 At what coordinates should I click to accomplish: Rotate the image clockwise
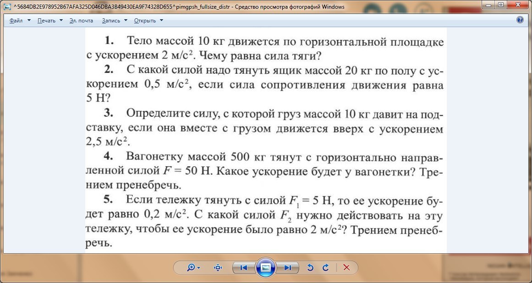[326, 268]
